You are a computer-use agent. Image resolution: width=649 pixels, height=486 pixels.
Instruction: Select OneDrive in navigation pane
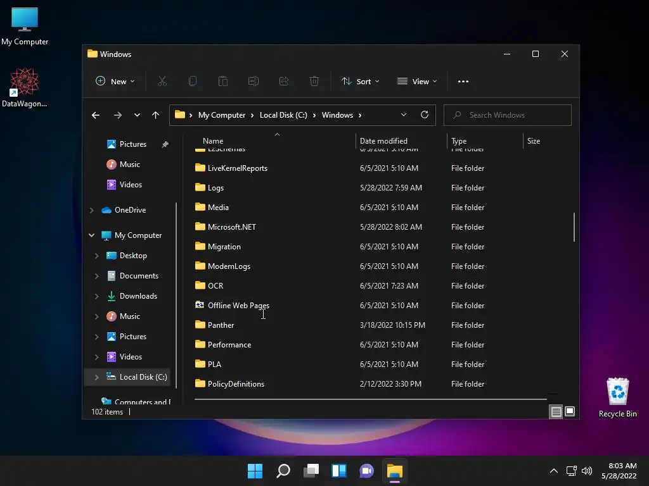point(130,210)
